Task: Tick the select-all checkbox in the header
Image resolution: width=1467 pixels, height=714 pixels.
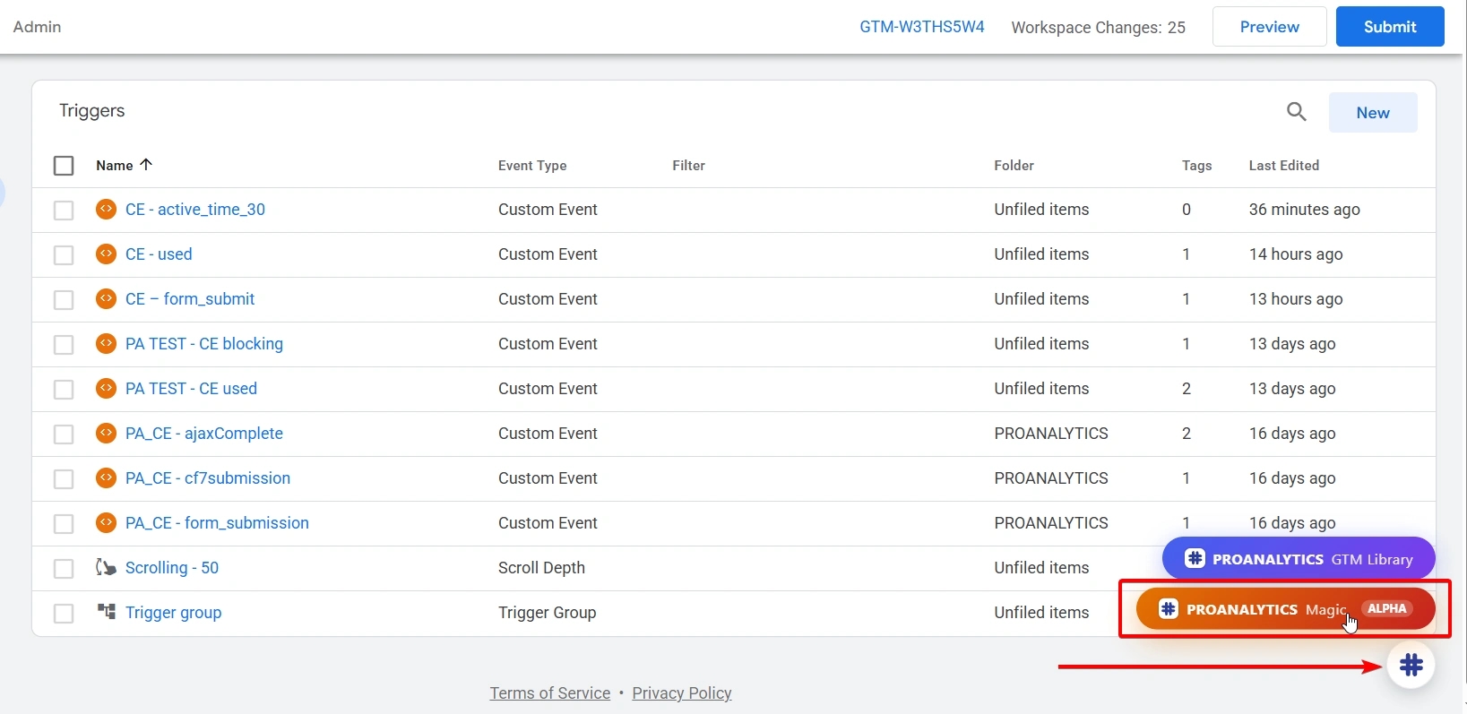Action: tap(64, 166)
